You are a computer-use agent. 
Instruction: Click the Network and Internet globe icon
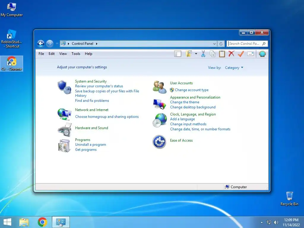pos(64,114)
